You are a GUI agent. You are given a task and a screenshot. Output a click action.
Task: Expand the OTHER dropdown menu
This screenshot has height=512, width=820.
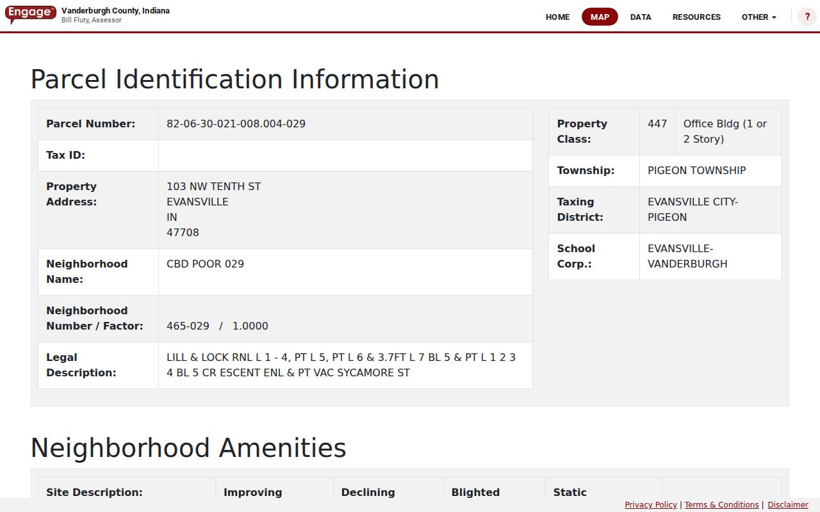tap(758, 17)
